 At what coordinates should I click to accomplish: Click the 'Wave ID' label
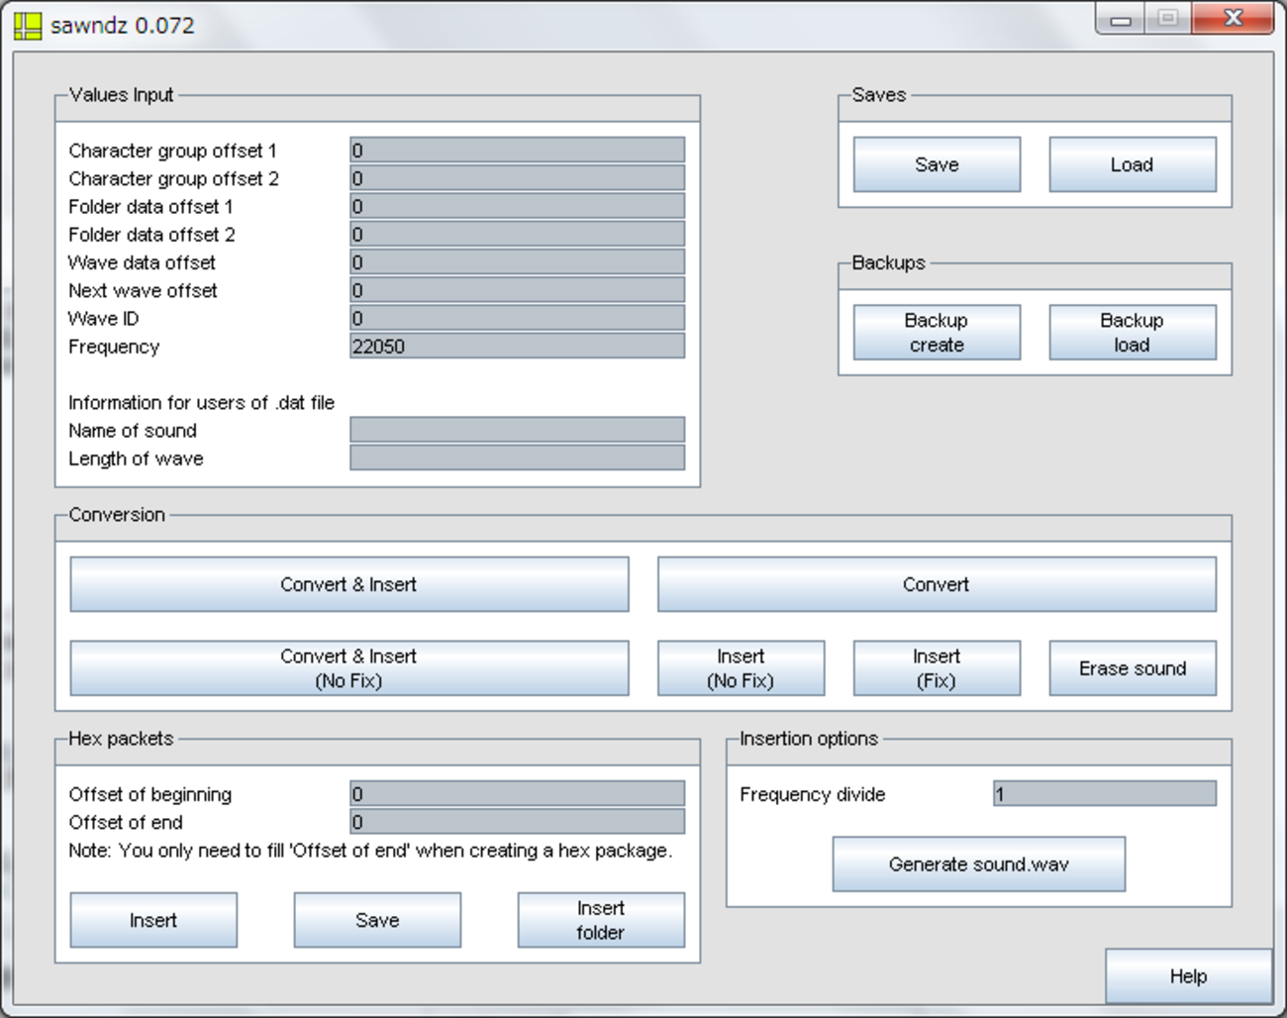[x=103, y=319]
